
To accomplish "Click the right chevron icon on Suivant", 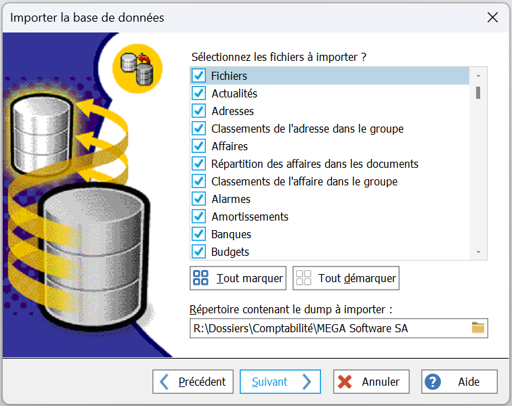I will coord(307,382).
